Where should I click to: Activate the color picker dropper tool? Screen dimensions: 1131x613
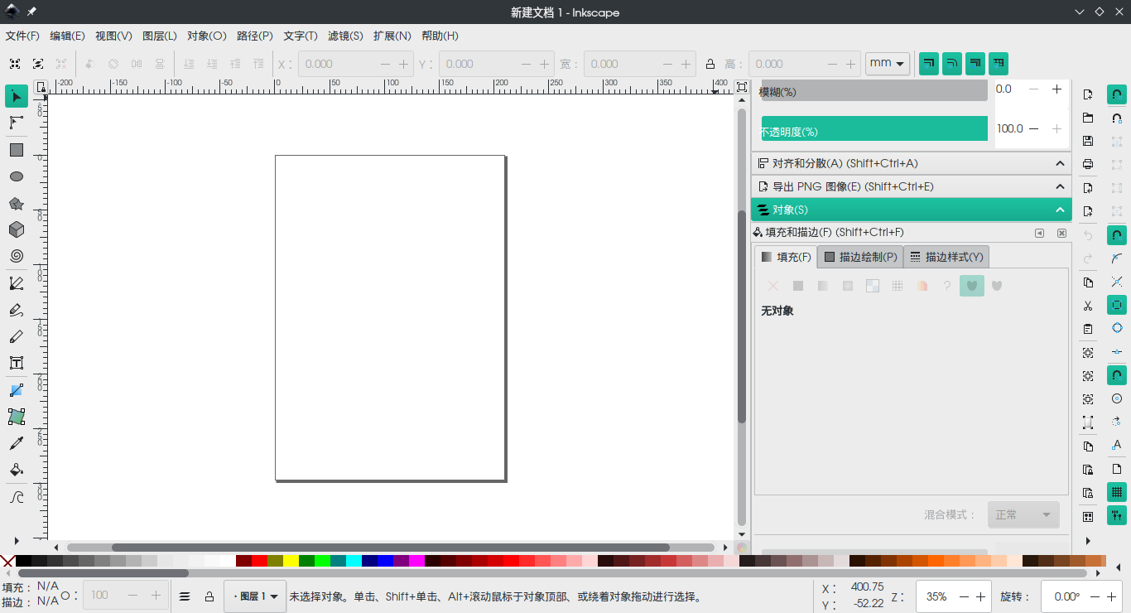16,443
